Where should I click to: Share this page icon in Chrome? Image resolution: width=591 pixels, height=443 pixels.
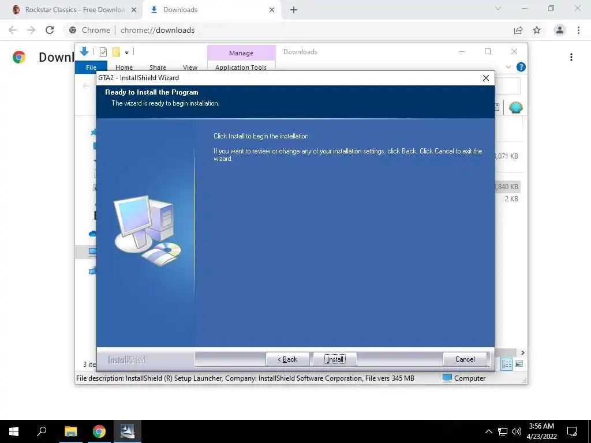click(x=518, y=30)
